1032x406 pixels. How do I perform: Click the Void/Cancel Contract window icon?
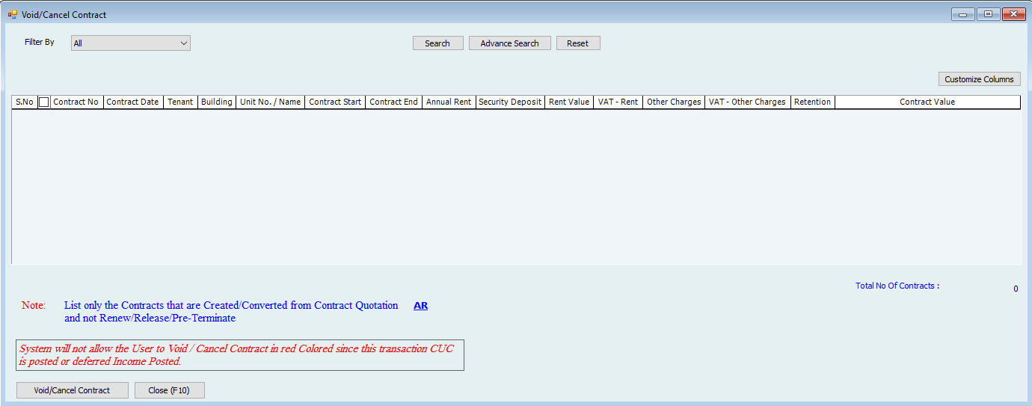click(12, 14)
